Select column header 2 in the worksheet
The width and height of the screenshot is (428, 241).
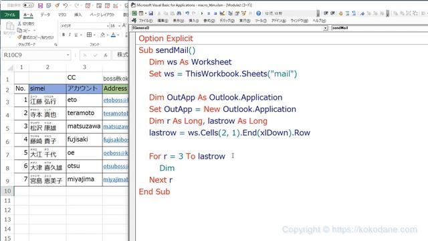coord(47,67)
